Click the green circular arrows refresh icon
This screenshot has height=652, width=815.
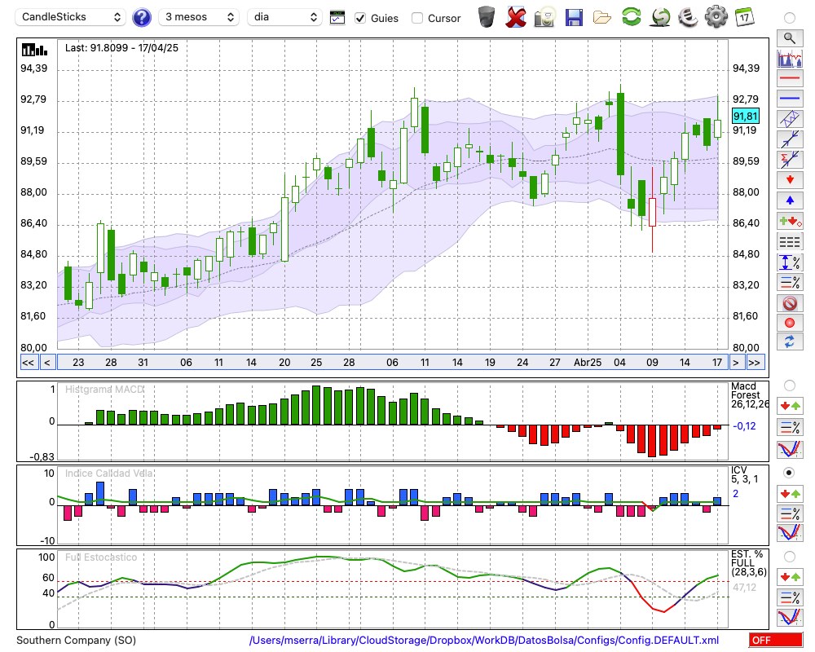coord(631,16)
